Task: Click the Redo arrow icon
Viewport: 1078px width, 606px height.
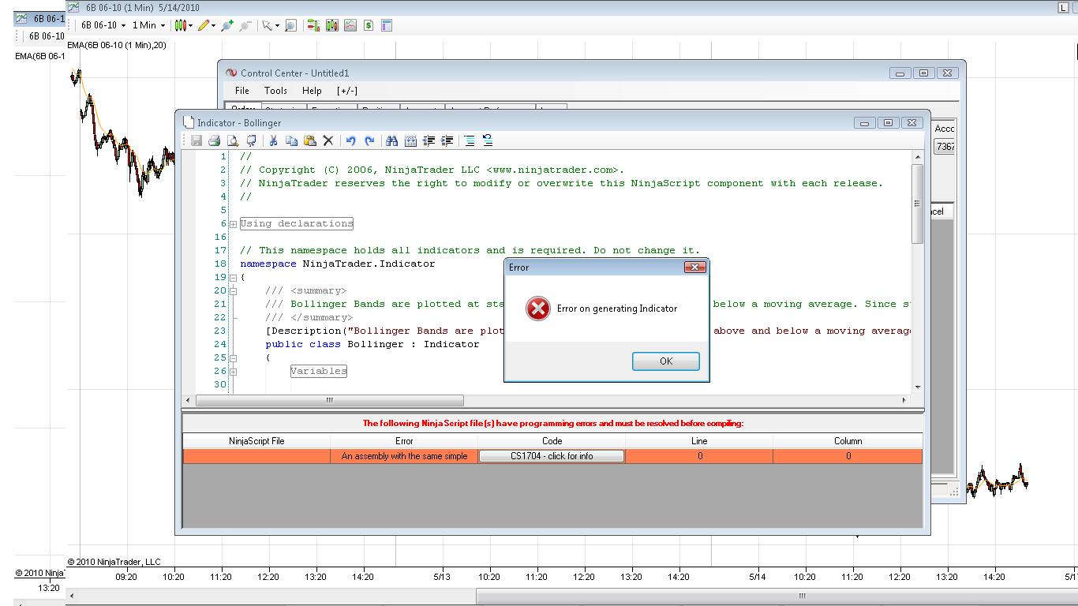Action: tap(369, 140)
